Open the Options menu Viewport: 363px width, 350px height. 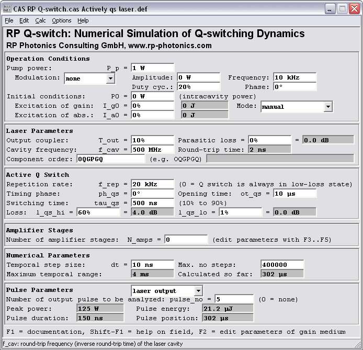pyautogui.click(x=62, y=20)
